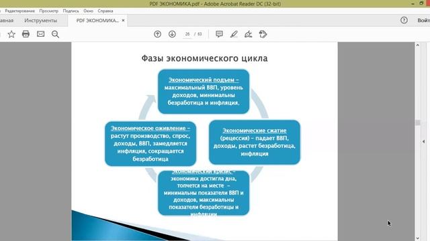Image resolution: width=430 pixels, height=241 pixels.
Task: Click the scrollbar down arrow
Action: click(x=418, y=238)
